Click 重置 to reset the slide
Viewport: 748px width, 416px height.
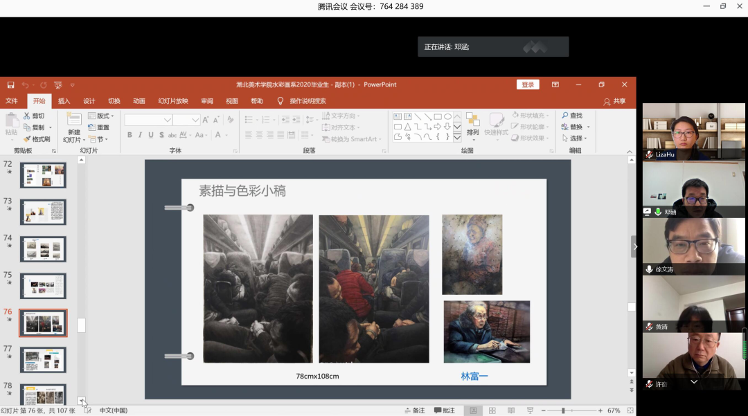coord(99,127)
